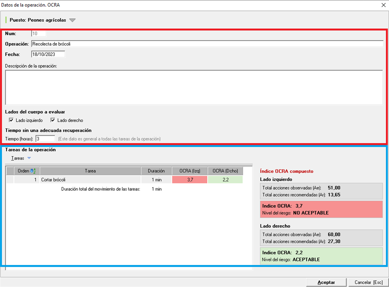Toggle the Lado derecho checkbox
This screenshot has height=287, width=389.
53,121
